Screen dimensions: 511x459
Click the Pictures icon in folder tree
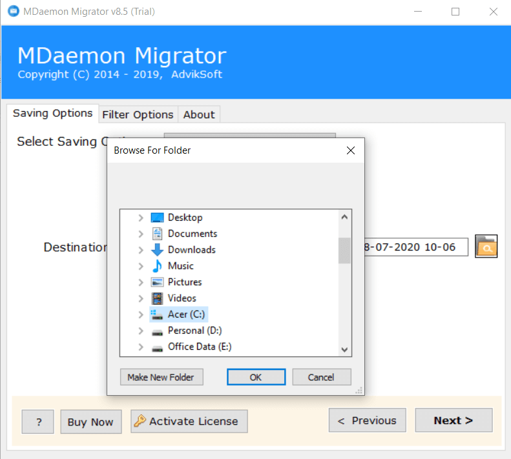click(157, 282)
